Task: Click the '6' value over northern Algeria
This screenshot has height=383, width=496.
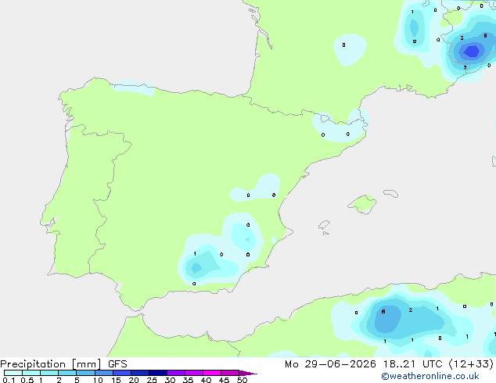Action: (383, 312)
